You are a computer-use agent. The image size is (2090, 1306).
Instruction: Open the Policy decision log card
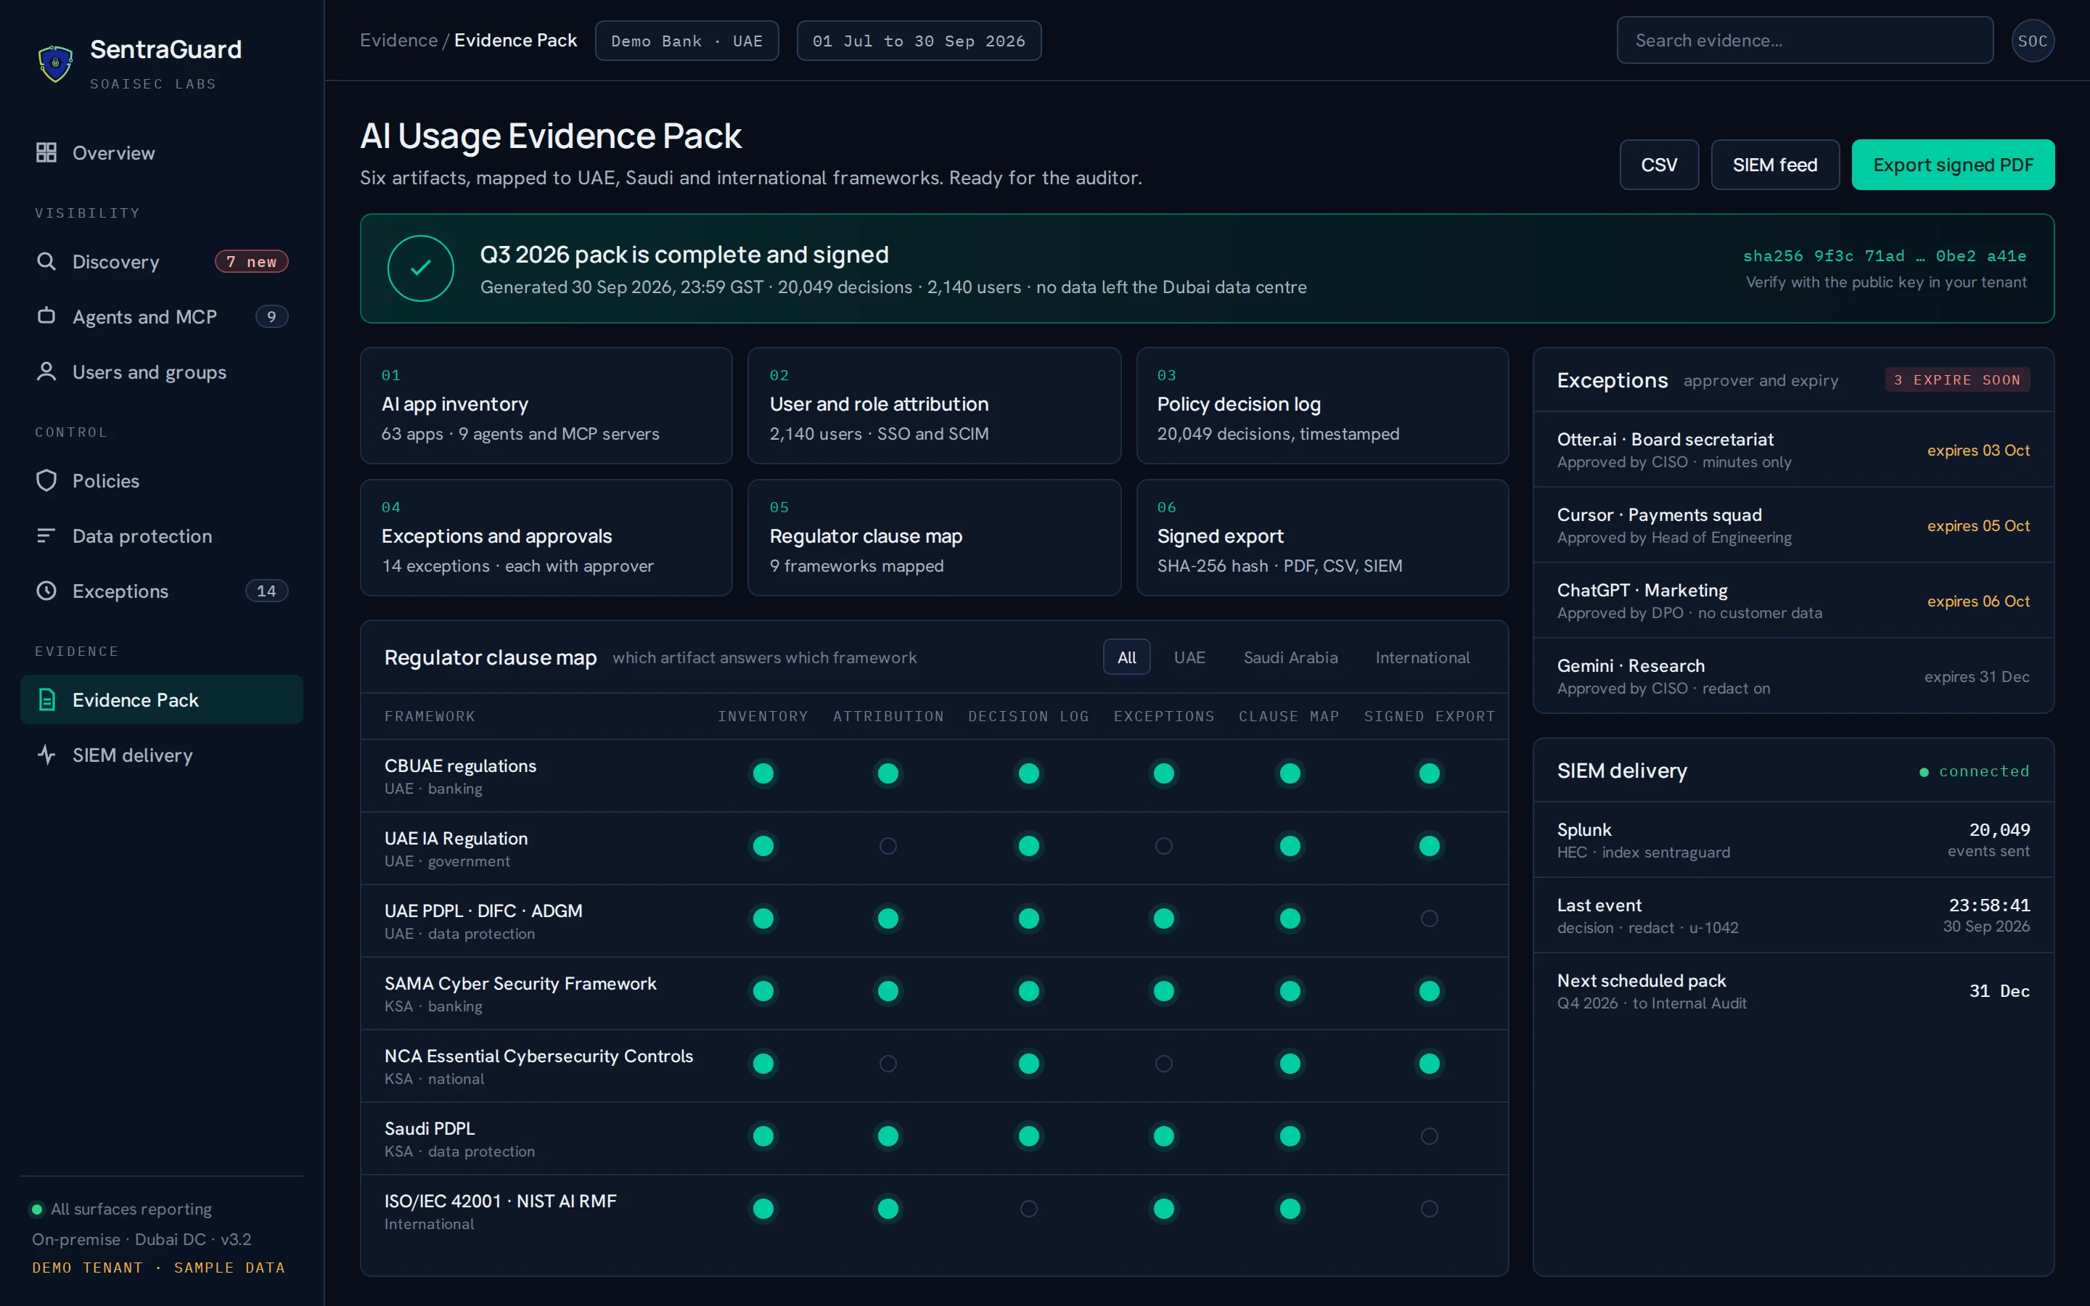tap(1322, 405)
